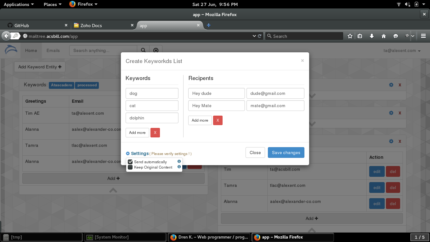
Task: Click Add more under Recipents
Action: 200,120
